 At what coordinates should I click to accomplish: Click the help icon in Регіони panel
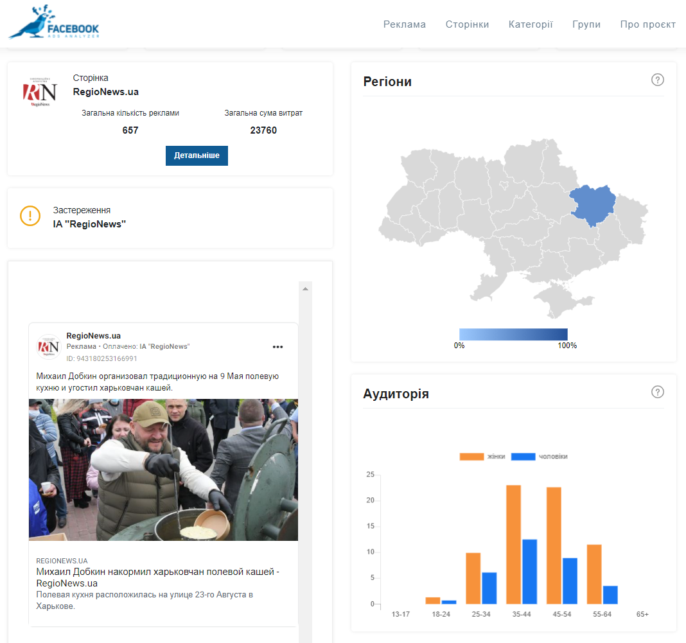pos(657,80)
